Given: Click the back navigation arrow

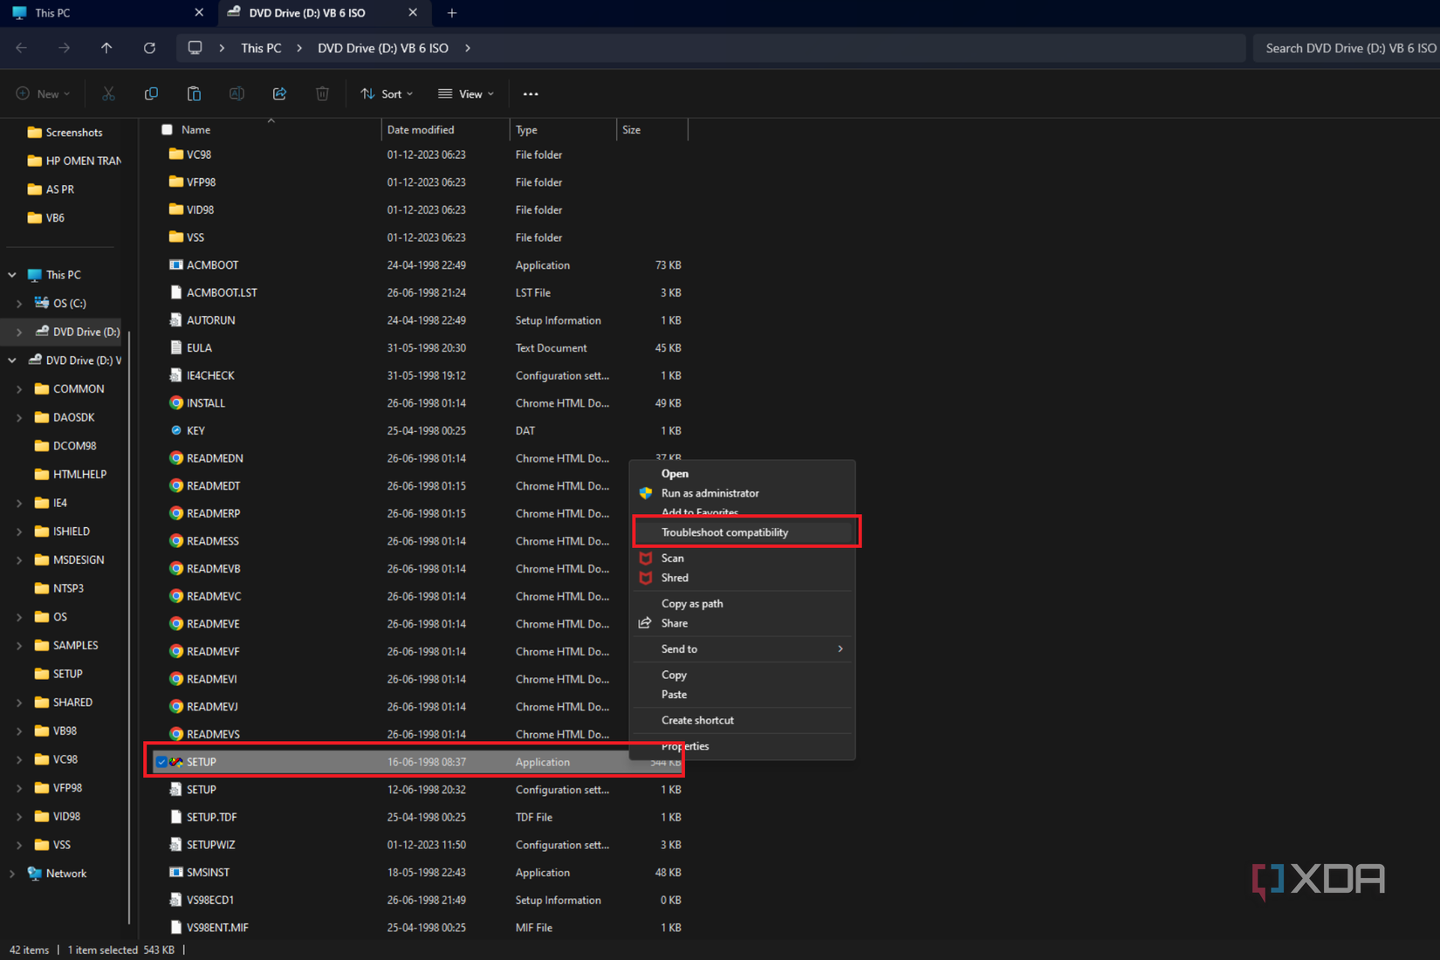Looking at the screenshot, I should pyautogui.click(x=21, y=48).
